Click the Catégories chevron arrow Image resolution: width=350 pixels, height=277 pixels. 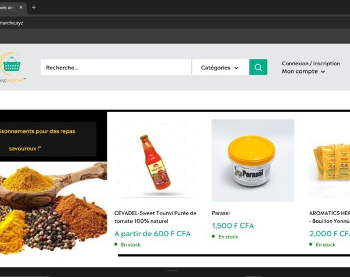tap(236, 68)
